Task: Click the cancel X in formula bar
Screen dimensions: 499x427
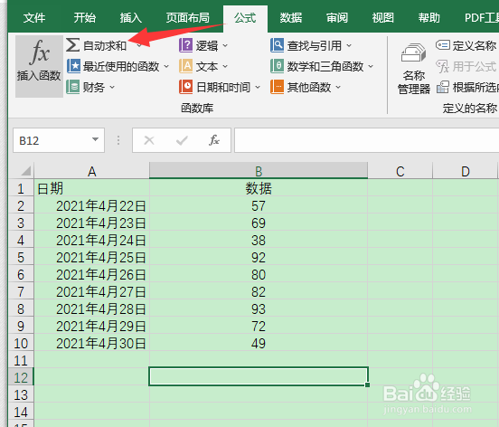Action: click(x=149, y=140)
